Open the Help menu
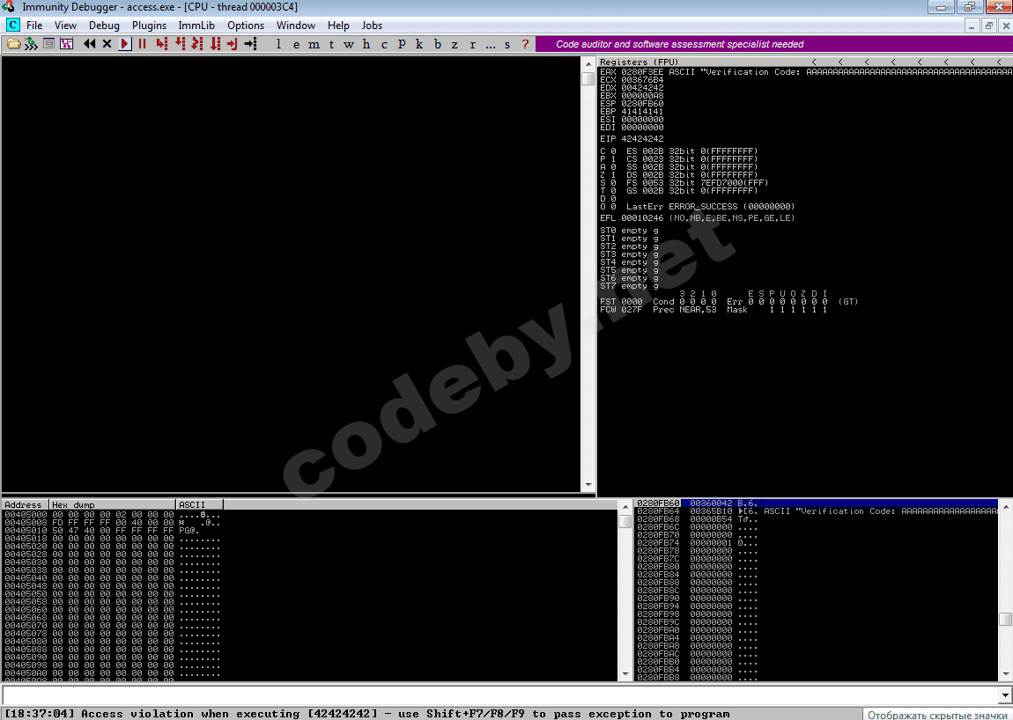The width and height of the screenshot is (1013, 720). tap(338, 26)
